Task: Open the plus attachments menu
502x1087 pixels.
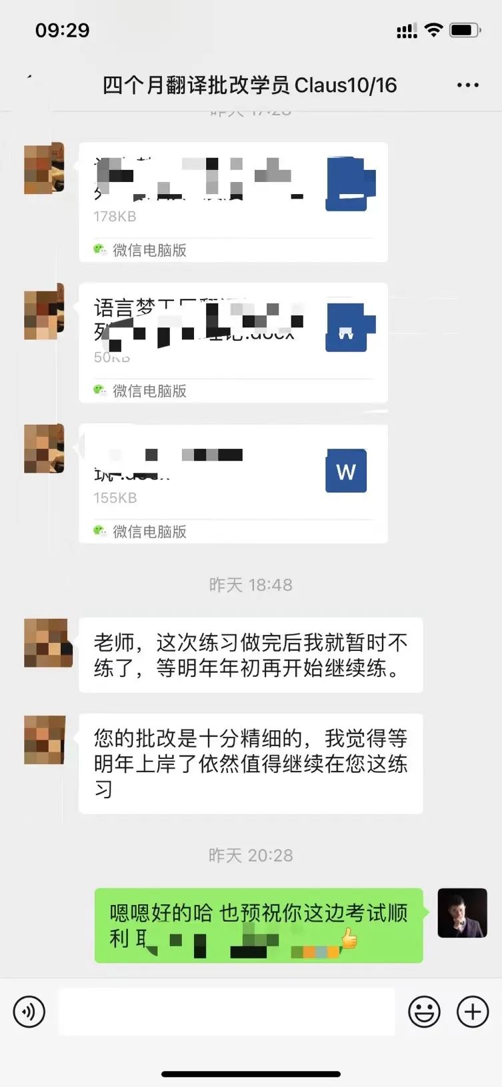Action: [x=473, y=1012]
